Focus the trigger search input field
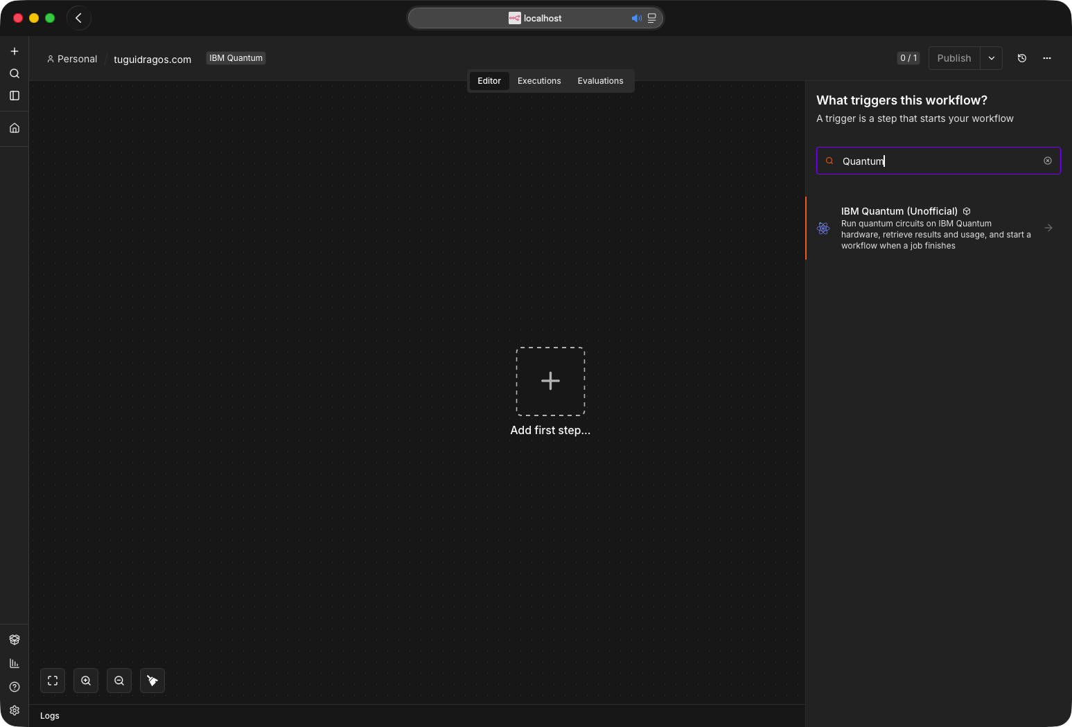This screenshot has height=727, width=1072. [x=938, y=161]
